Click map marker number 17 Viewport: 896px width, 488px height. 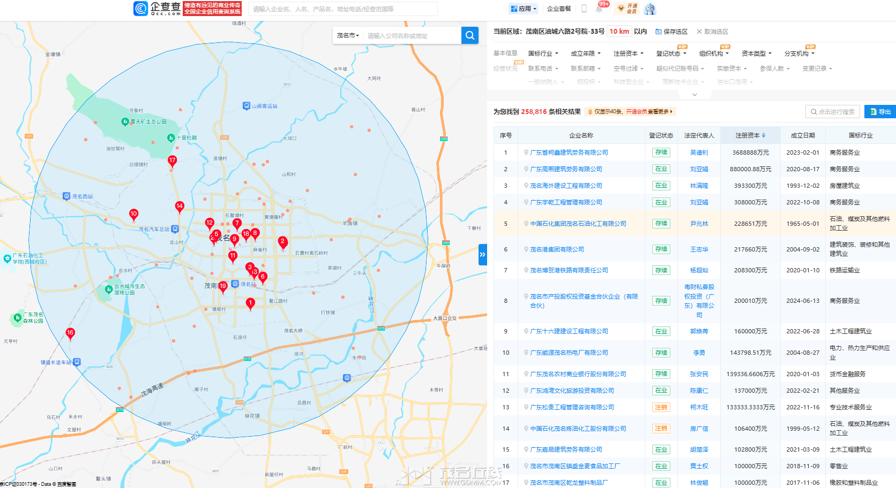coord(172,161)
